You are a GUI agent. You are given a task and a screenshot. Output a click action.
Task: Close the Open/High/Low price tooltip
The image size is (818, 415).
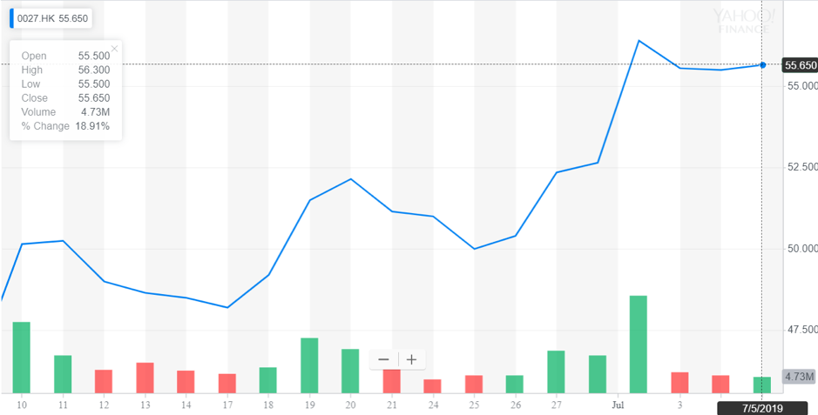click(x=114, y=48)
